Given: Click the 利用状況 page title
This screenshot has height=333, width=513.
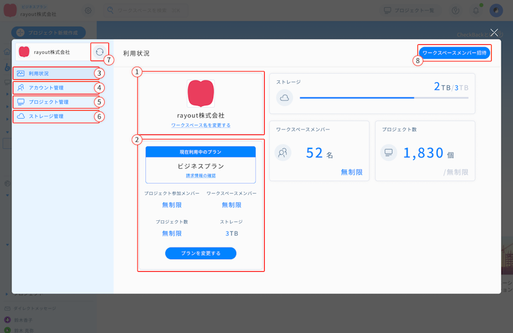Looking at the screenshot, I should click(x=136, y=53).
